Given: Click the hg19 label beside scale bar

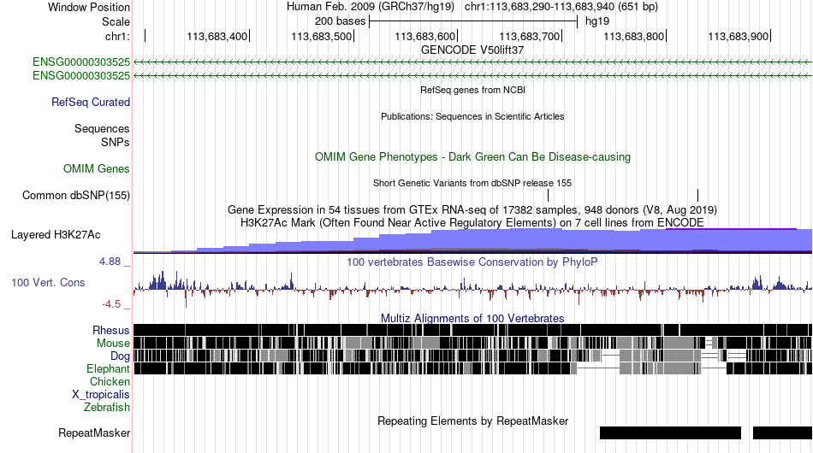Looking at the screenshot, I should pos(597,21).
